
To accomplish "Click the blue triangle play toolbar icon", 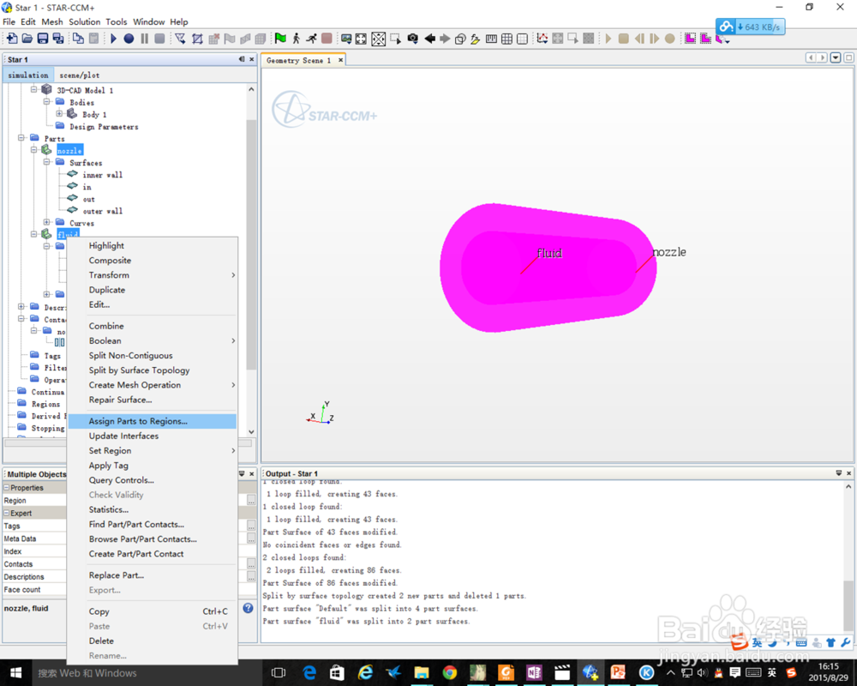I will coord(114,39).
